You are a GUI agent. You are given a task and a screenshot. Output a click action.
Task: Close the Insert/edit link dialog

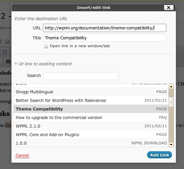[x=169, y=8]
